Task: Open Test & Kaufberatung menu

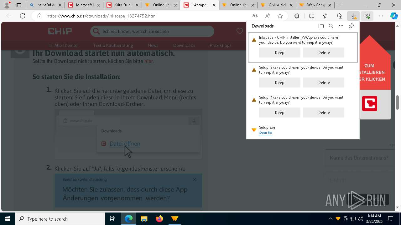Action: point(113,45)
